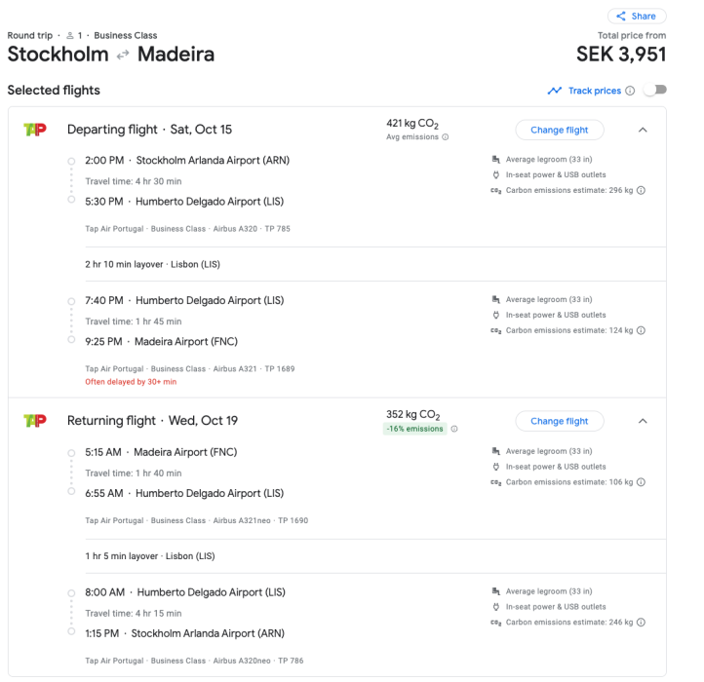Click TAP logo on returning flight
This screenshot has height=682, width=704.
click(x=34, y=421)
